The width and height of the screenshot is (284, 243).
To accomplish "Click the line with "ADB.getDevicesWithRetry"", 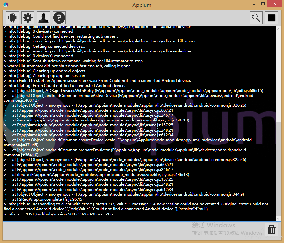I will 133,91.
